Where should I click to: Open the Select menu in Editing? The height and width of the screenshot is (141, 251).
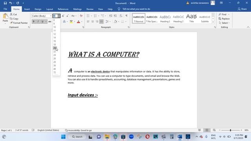coord(224,23)
